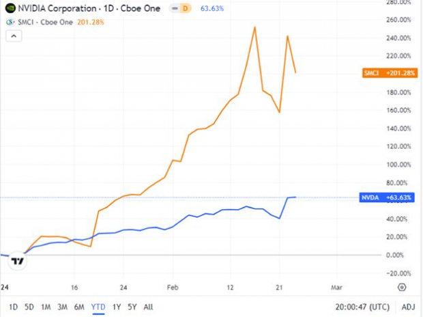Switch to the 3M range
The height and width of the screenshot is (317, 423).
coord(62,307)
